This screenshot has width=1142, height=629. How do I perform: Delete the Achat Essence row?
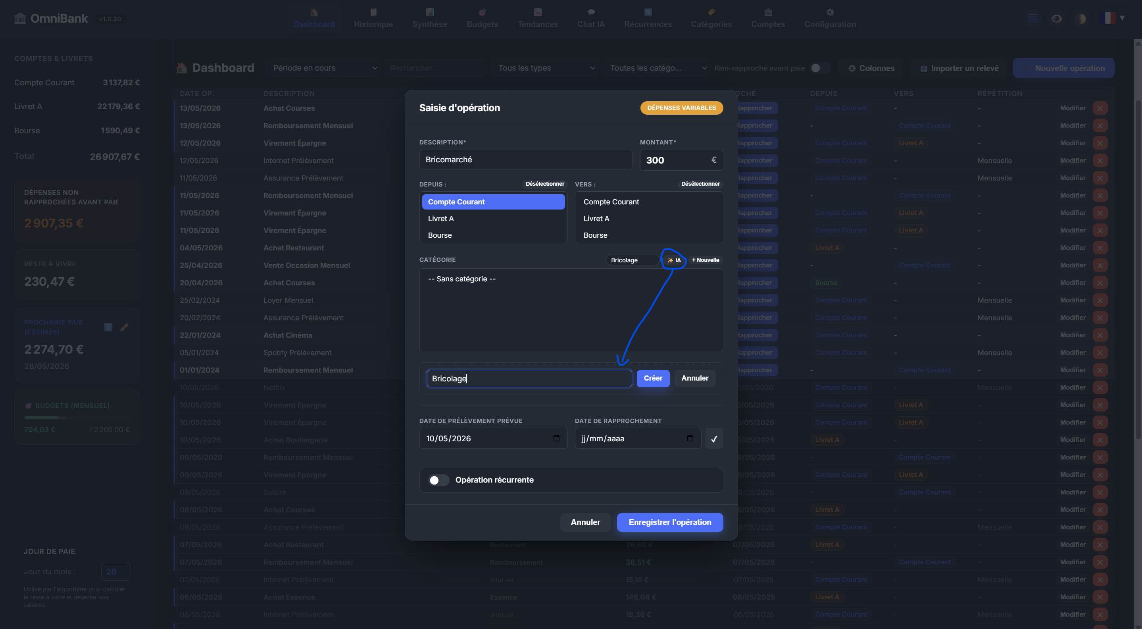point(1100,597)
